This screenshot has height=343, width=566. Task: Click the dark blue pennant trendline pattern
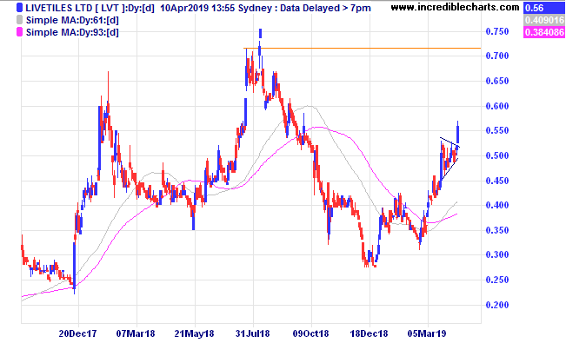click(x=449, y=158)
